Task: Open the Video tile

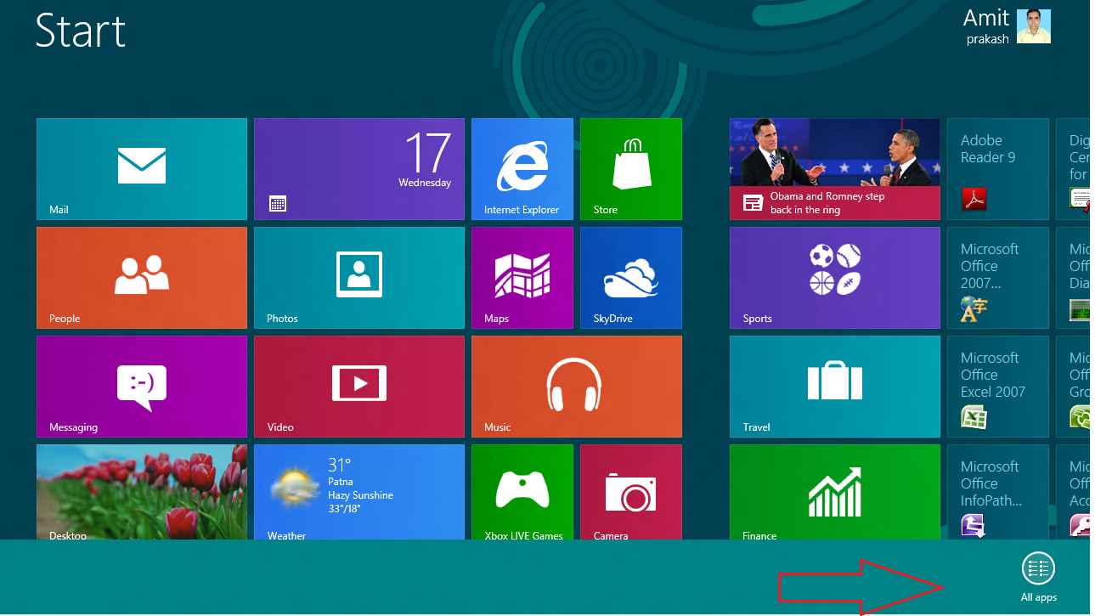Action: coord(359,387)
